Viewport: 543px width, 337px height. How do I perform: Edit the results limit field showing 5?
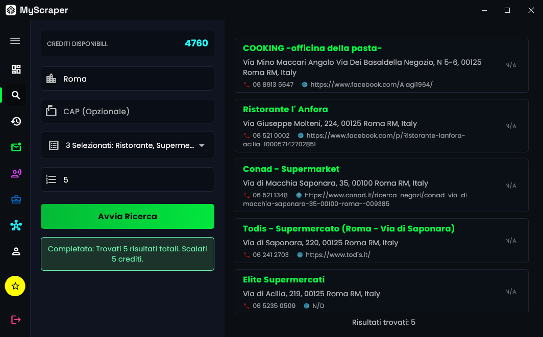tap(127, 179)
